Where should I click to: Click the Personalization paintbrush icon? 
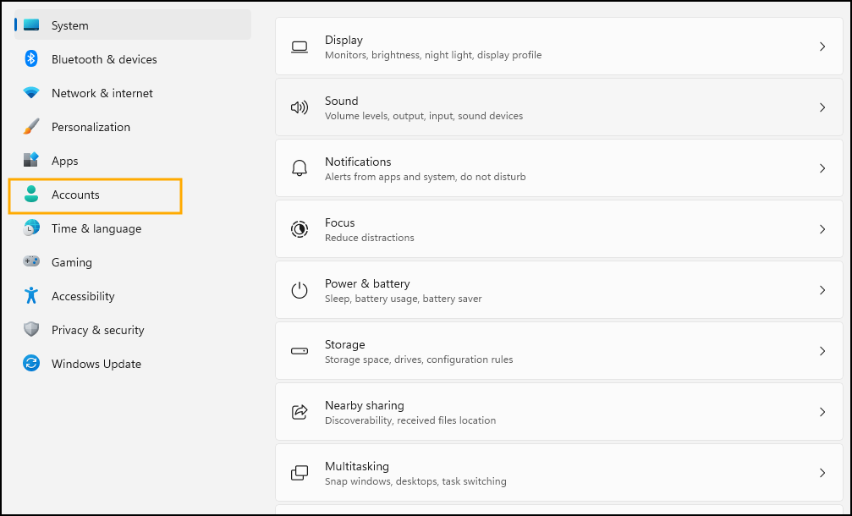[31, 127]
